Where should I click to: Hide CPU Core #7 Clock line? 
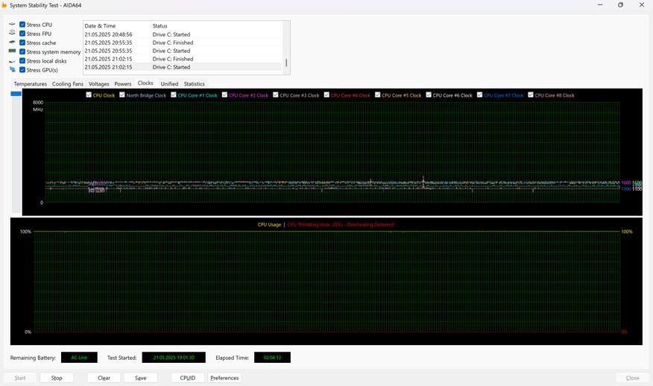(x=480, y=95)
